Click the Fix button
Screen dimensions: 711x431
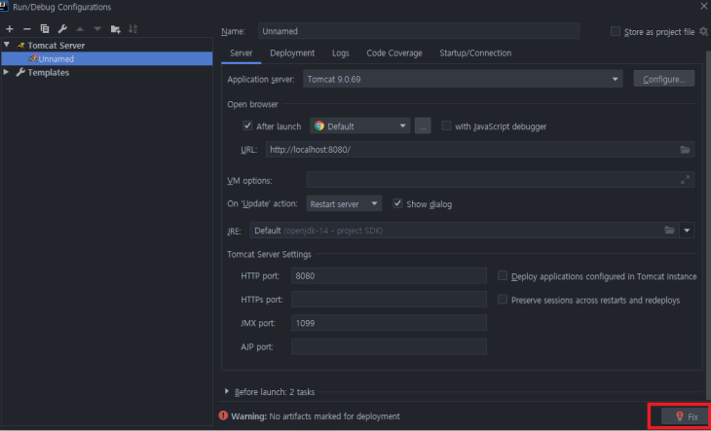[687, 416]
